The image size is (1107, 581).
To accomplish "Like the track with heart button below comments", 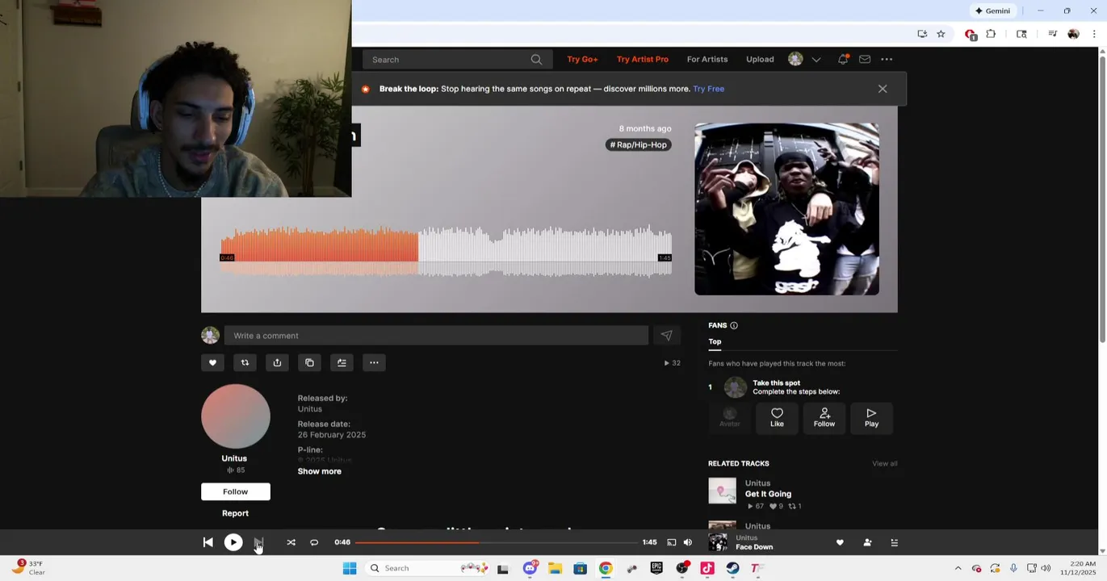I will click(x=212, y=362).
